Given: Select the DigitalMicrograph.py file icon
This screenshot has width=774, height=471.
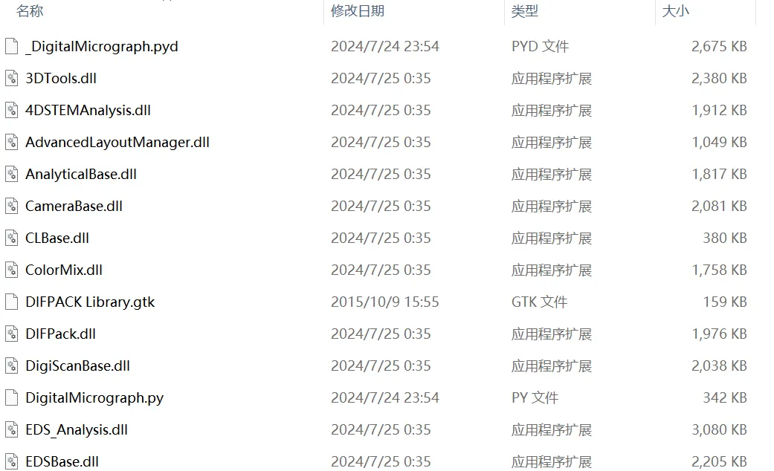Looking at the screenshot, I should click(12, 397).
